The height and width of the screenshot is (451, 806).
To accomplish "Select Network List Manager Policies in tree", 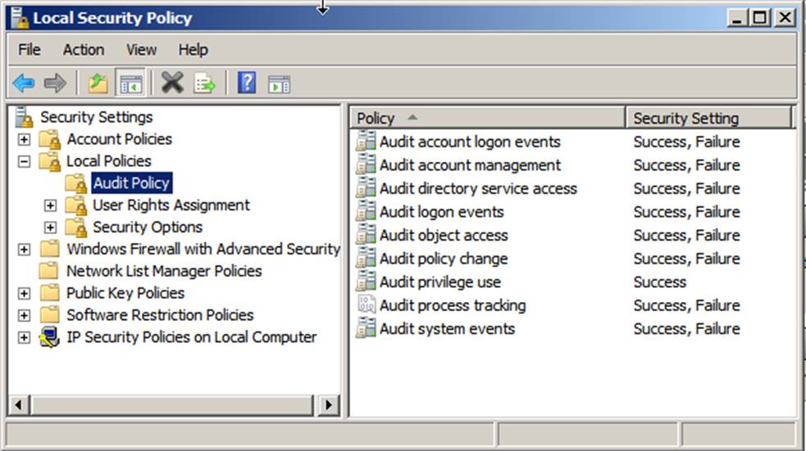I will point(163,271).
